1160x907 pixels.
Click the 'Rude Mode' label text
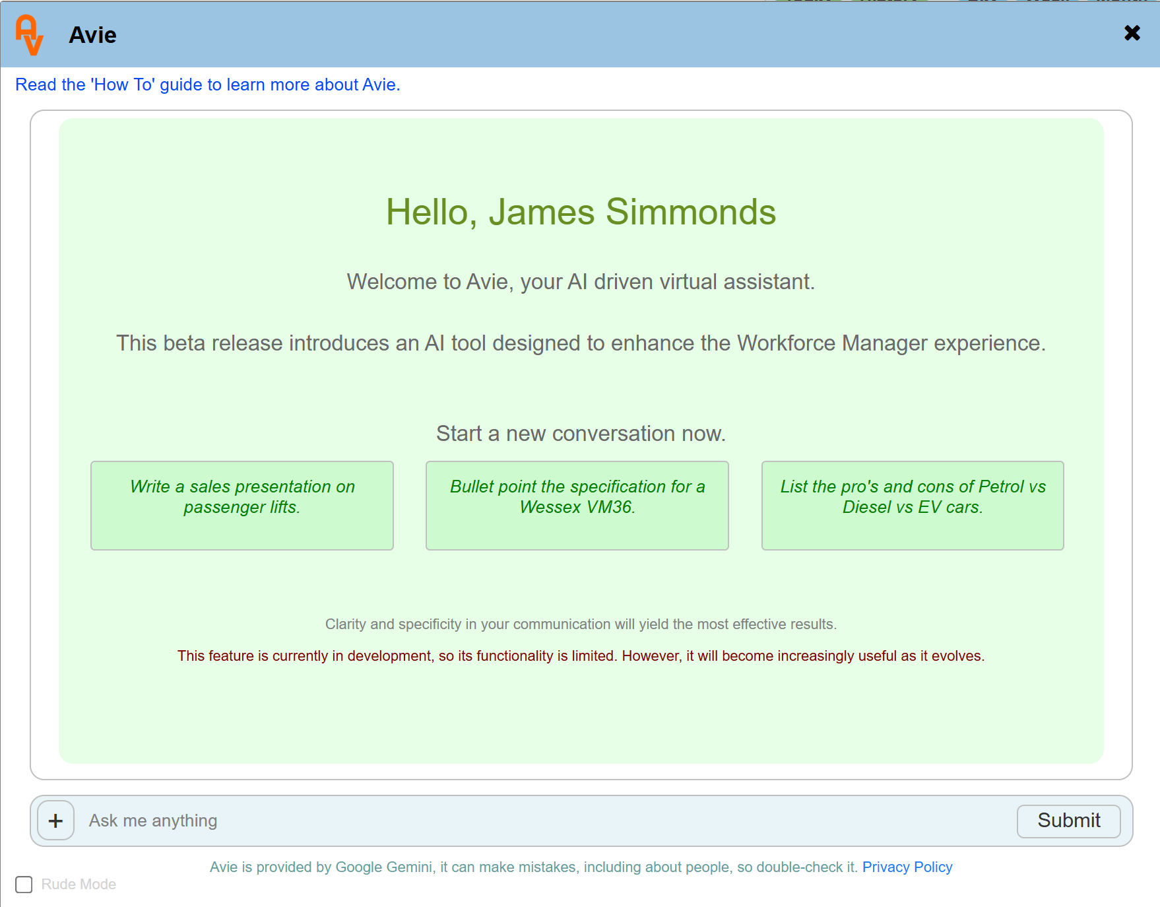(x=79, y=885)
